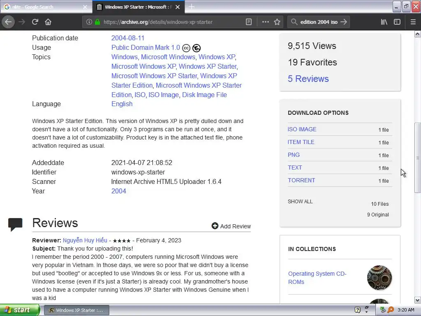Click the Reviews speech bubble icon
The height and width of the screenshot is (316, 421).
pyautogui.click(x=15, y=224)
